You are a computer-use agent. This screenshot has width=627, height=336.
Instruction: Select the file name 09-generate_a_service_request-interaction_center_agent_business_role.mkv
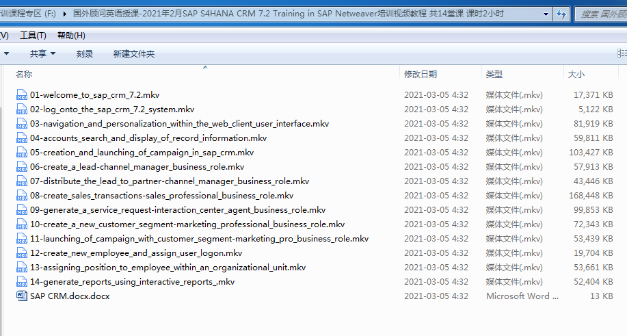coord(178,210)
